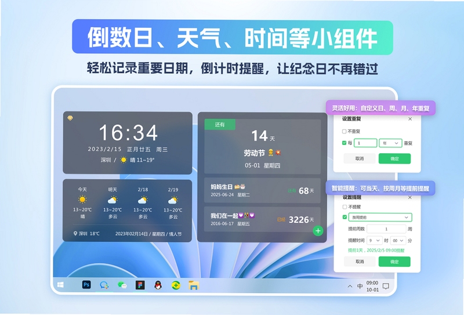Open the reminder minute dropdown showing 00
Image resolution: width=464 pixels, height=315 pixels.
pyautogui.click(x=398, y=240)
